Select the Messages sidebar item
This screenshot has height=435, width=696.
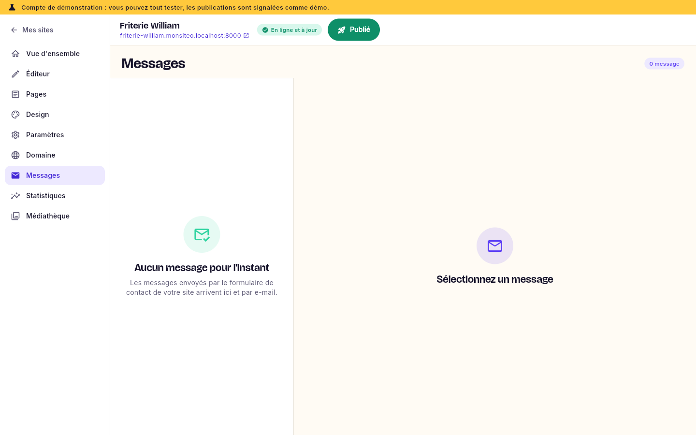(x=55, y=175)
